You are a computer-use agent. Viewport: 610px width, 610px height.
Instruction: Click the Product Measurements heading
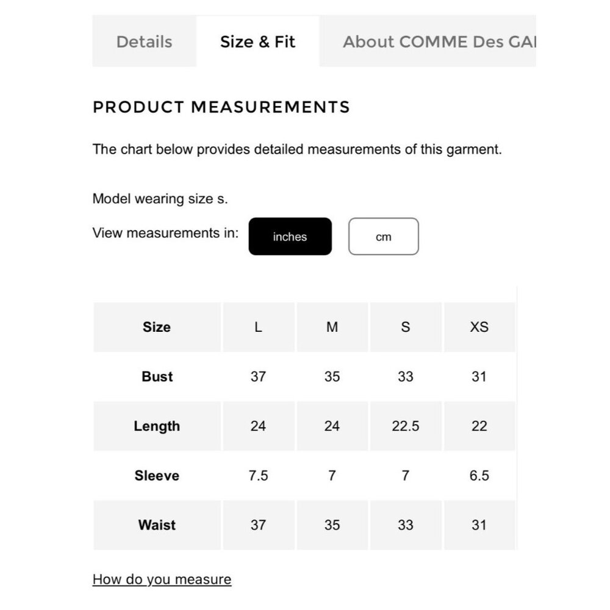pyautogui.click(x=221, y=107)
